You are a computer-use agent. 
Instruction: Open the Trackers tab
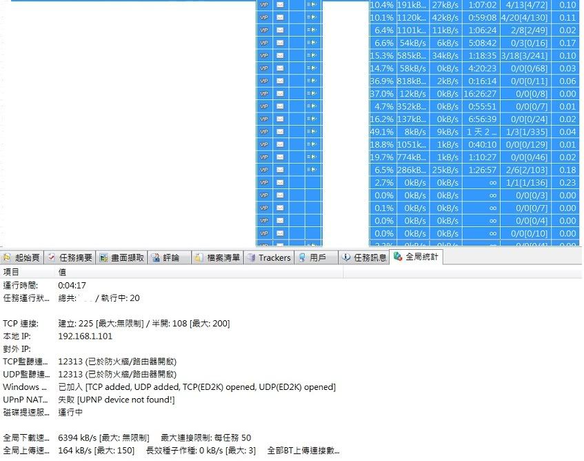[x=269, y=257]
